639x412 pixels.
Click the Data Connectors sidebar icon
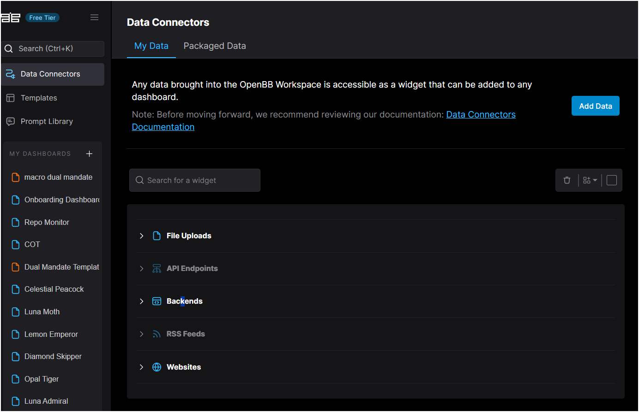click(10, 74)
